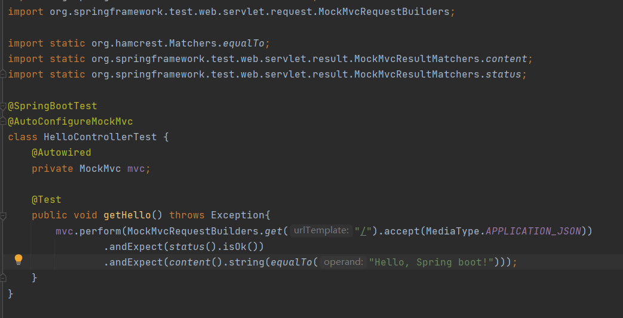Click the APPLICATION_JSON constant
The width and height of the screenshot is (623, 318).
click(533, 231)
